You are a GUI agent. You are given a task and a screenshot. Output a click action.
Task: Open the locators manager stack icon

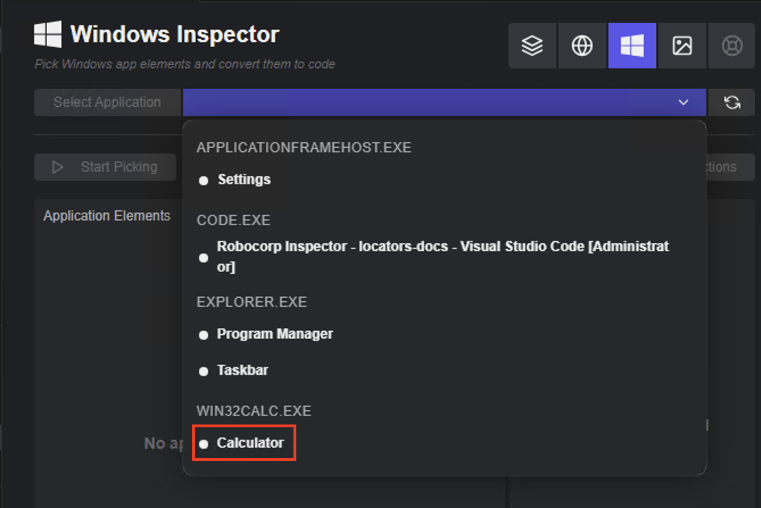532,45
